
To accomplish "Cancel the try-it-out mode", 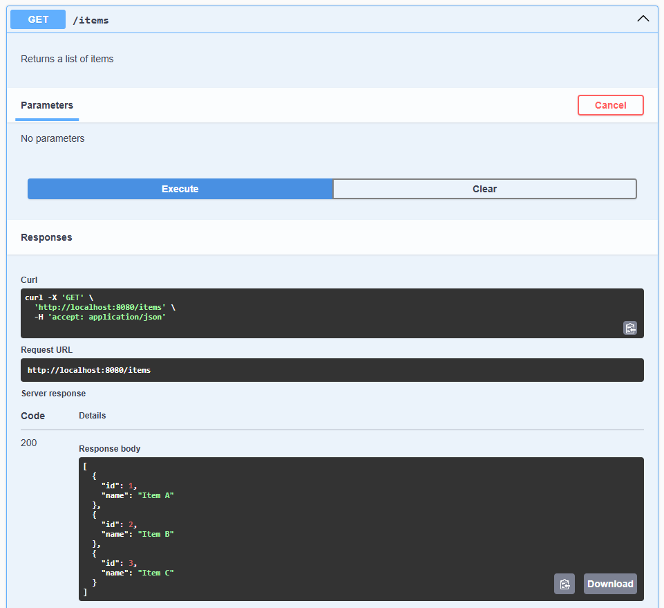I will click(610, 105).
